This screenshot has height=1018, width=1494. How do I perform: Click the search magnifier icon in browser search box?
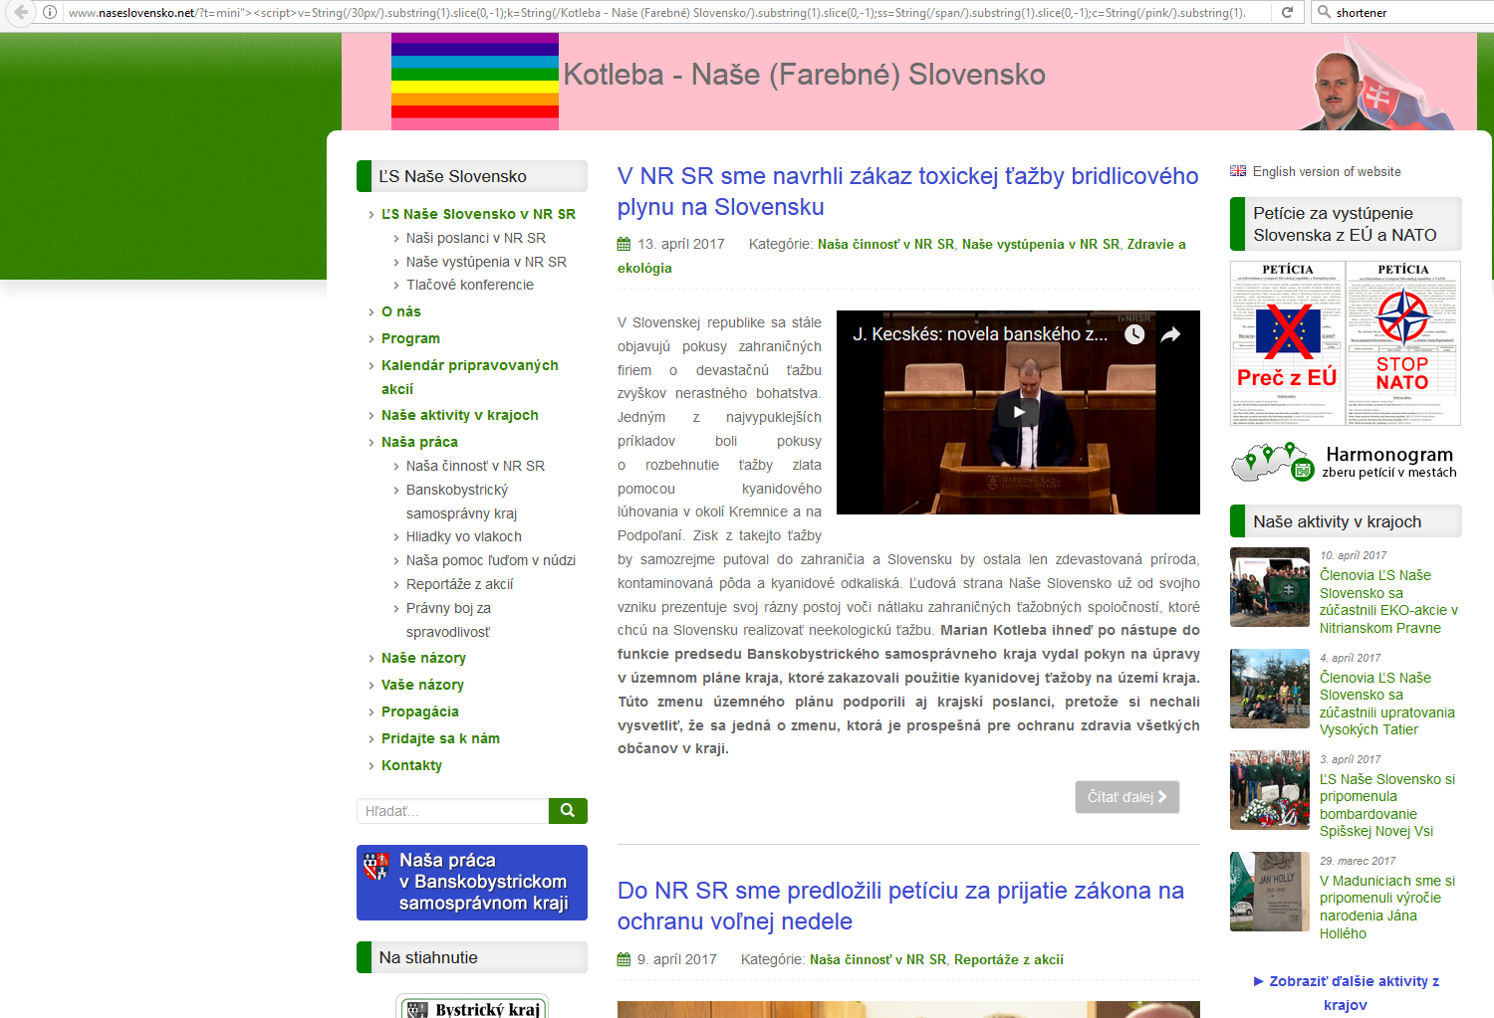click(x=1324, y=12)
